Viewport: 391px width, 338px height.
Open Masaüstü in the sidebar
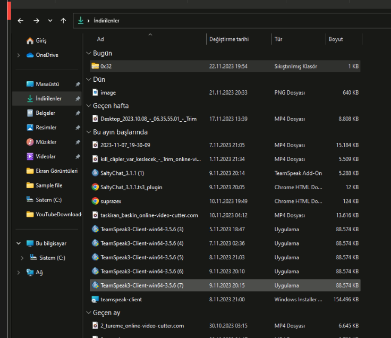pos(47,84)
